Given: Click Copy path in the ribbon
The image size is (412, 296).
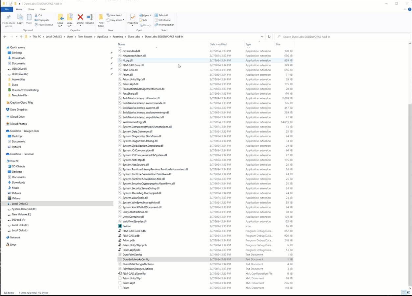Looking at the screenshot, I should click(42, 20).
